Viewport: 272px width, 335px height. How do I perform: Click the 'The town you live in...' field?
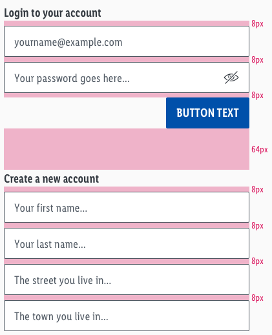click(x=127, y=316)
